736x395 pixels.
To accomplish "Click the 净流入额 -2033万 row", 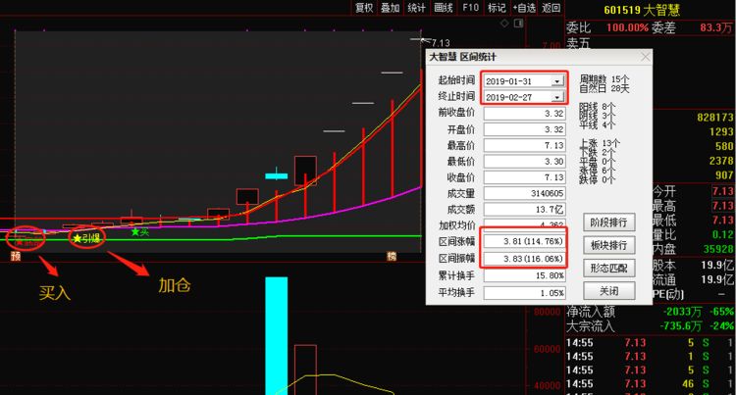I will coord(650,312).
